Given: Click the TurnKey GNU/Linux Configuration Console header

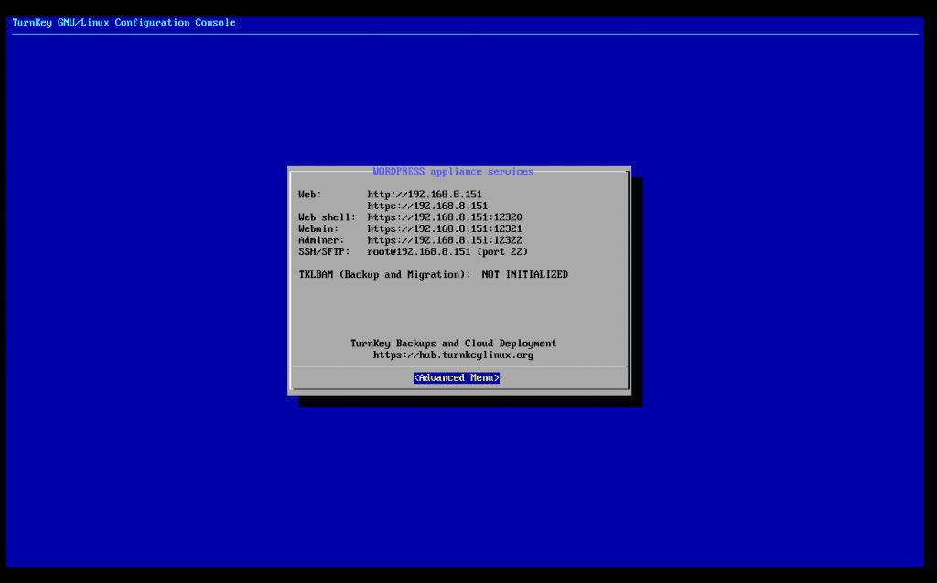Looking at the screenshot, I should pos(124,23).
